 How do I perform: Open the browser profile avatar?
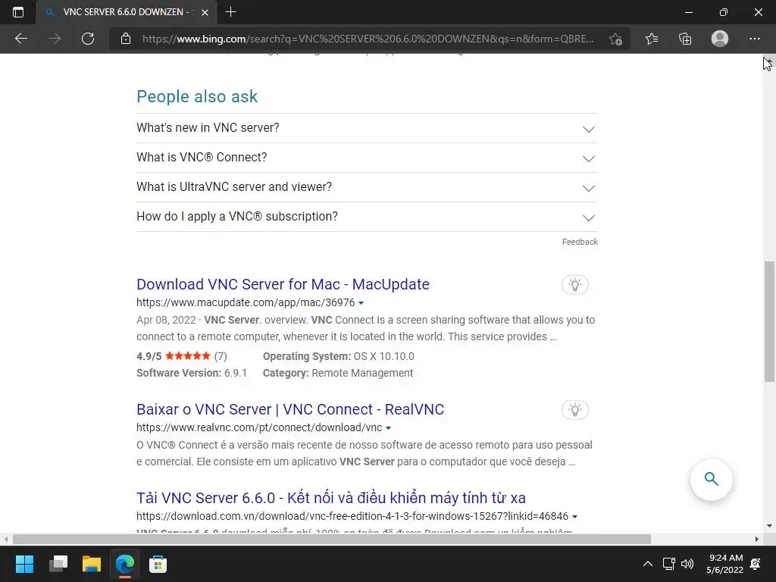720,39
